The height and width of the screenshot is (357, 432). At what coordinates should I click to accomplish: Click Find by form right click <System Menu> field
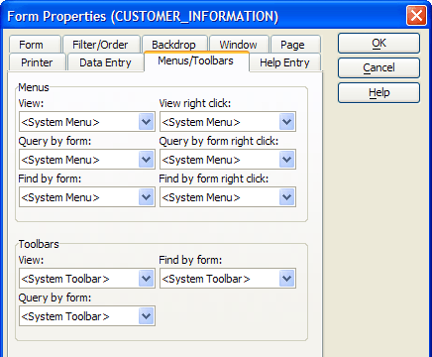tap(228, 197)
